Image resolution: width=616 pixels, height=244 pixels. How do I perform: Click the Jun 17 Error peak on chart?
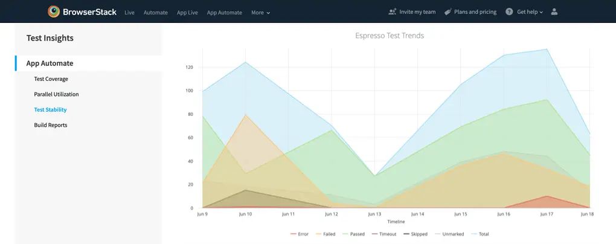[547, 196]
